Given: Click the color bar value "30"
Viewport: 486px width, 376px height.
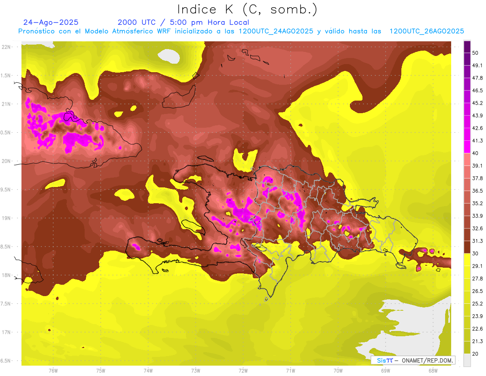Looking at the screenshot, I should pyautogui.click(x=476, y=254).
